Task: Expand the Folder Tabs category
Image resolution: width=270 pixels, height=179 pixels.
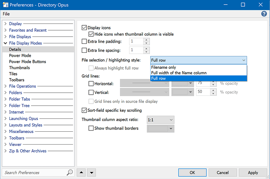Action: click(5, 99)
